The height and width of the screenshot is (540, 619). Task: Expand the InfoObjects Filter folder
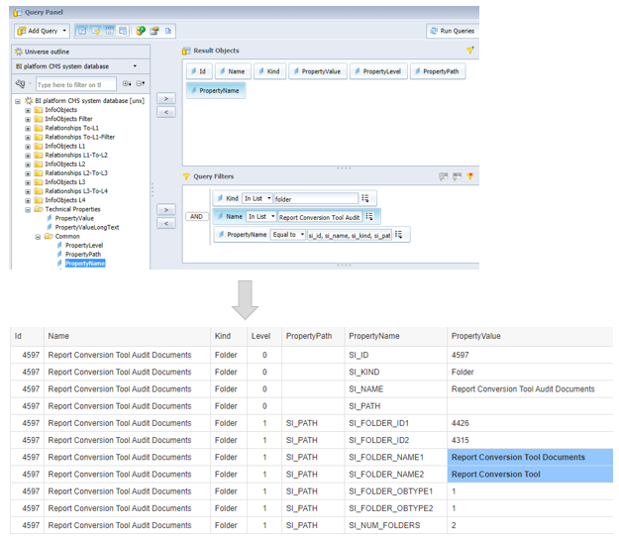click(x=28, y=119)
